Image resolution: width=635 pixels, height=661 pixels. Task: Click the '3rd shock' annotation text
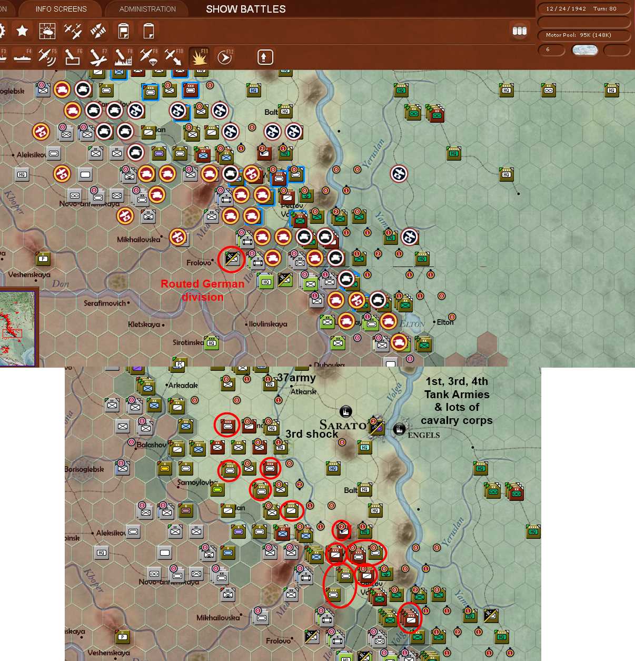pos(312,433)
